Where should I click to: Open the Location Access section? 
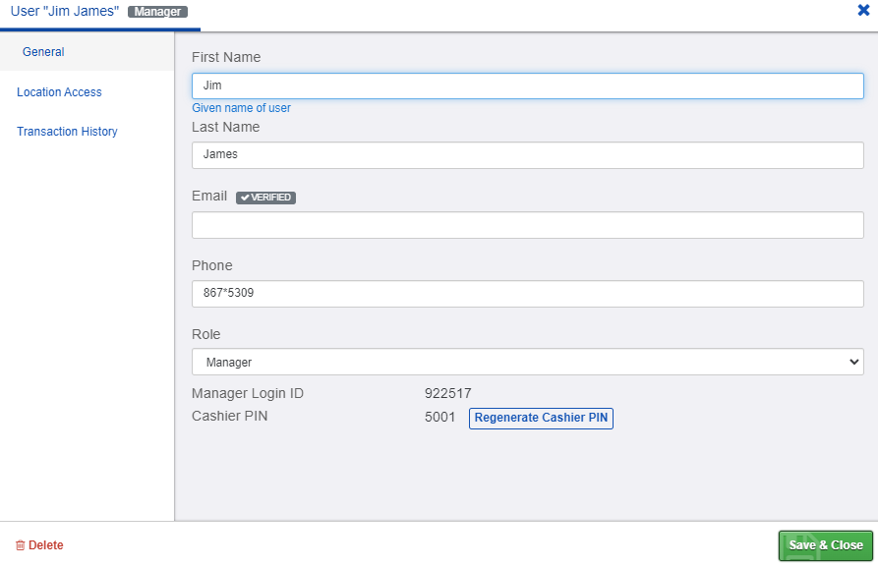click(59, 92)
